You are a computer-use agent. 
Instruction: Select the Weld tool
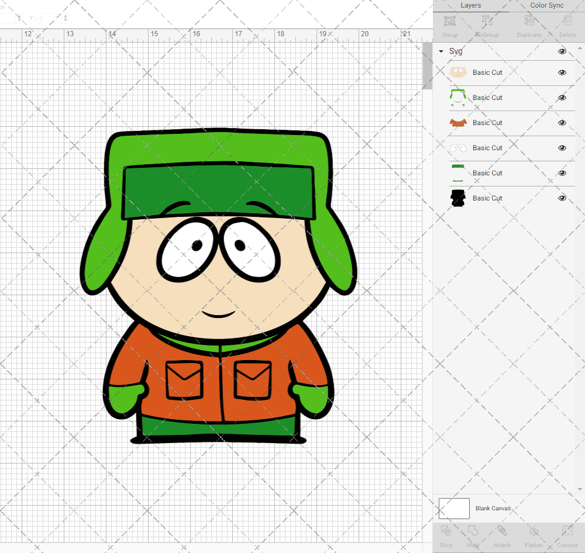[473, 531]
